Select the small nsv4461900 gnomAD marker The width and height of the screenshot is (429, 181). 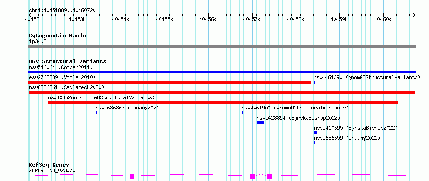[x=242, y=112]
